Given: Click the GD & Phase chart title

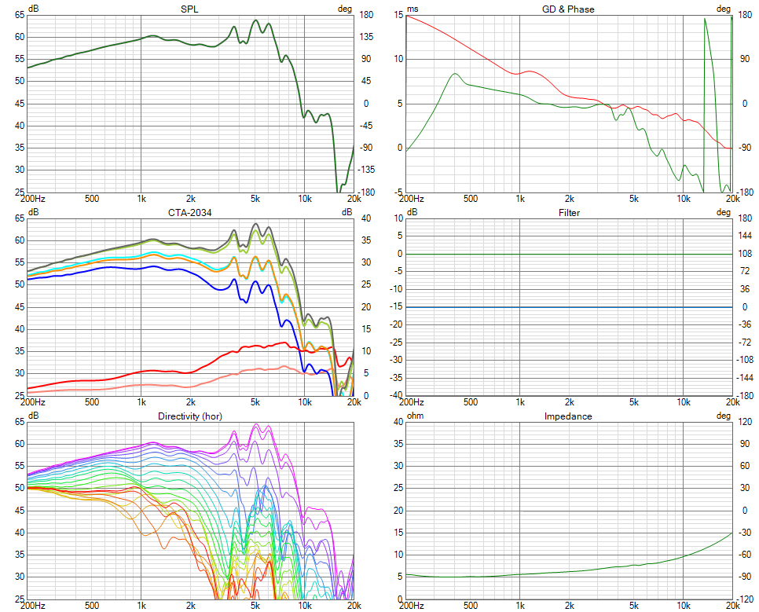Looking at the screenshot, I should 568,9.
